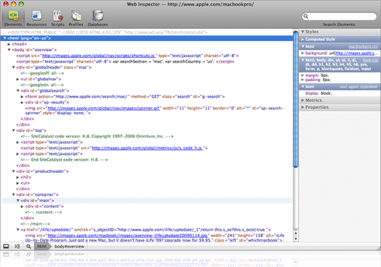The image size is (381, 267).
Task: Select the DOCTYPE declaration line
Action: click(x=107, y=33)
